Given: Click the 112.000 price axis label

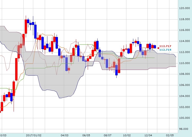Looking at the screenshot, I should coord(185,52).
